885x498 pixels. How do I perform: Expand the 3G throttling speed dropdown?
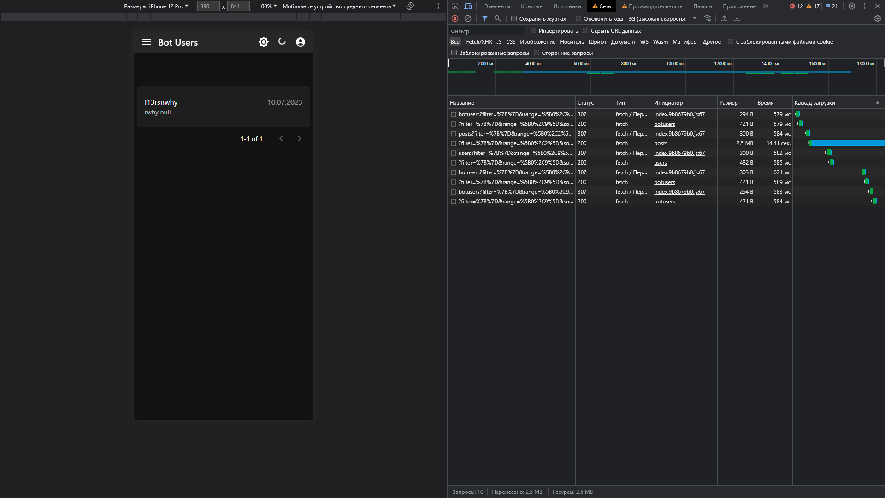[x=662, y=19]
